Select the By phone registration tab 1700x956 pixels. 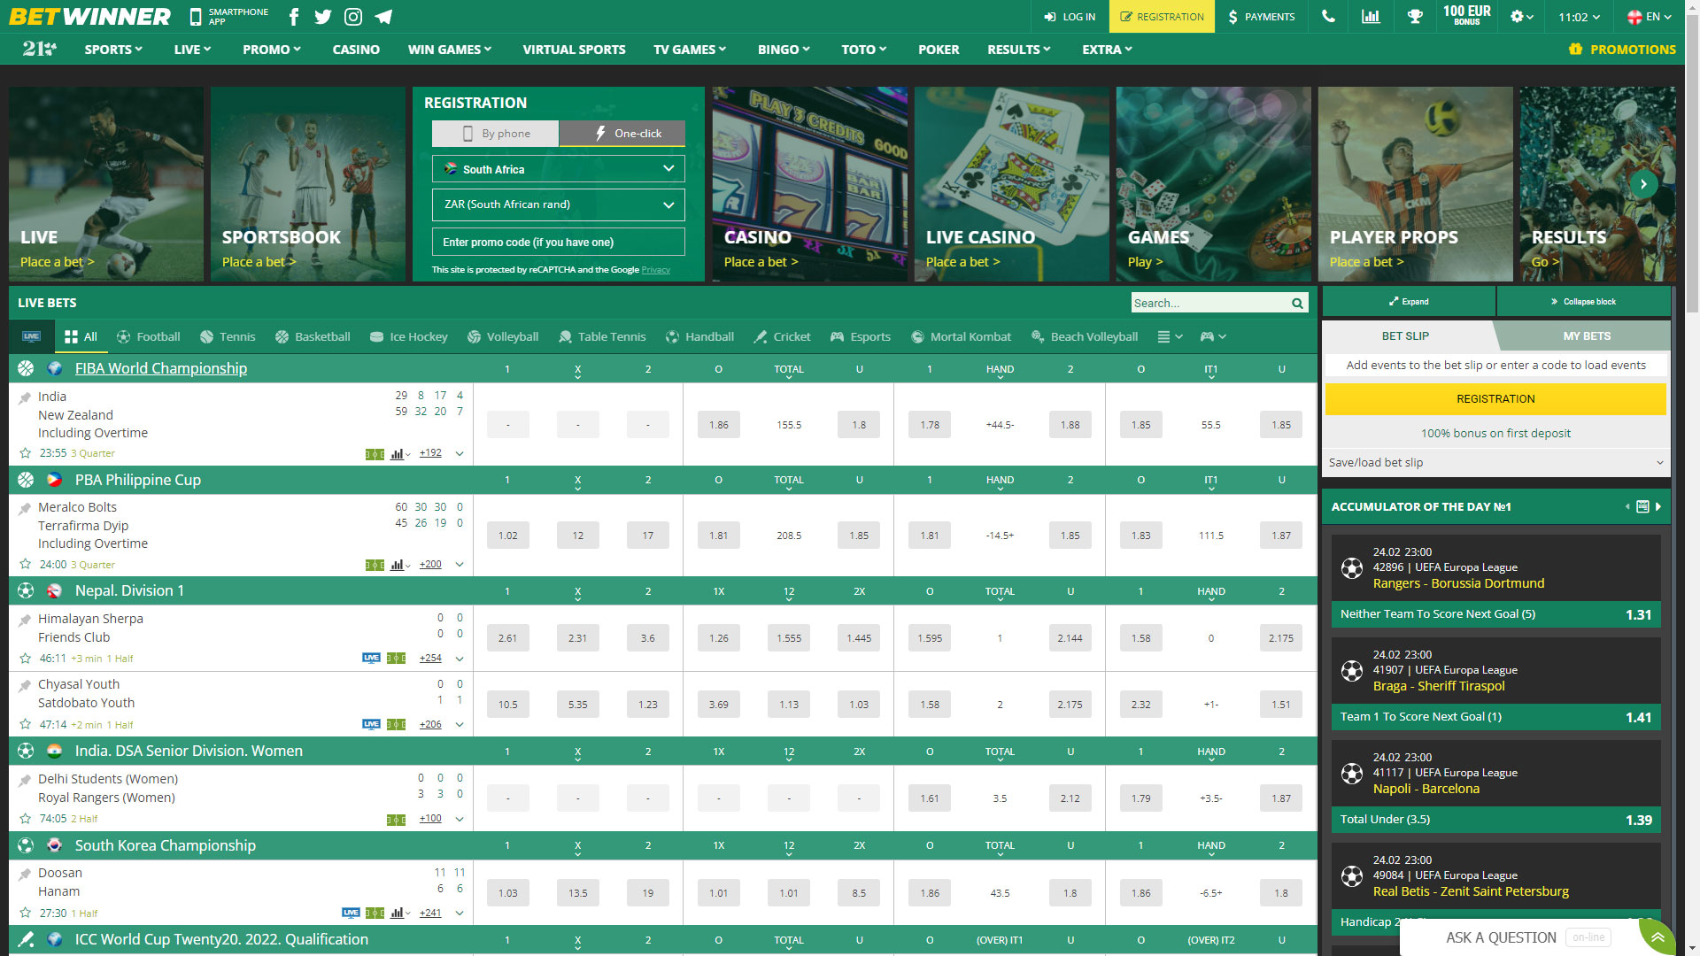(496, 134)
